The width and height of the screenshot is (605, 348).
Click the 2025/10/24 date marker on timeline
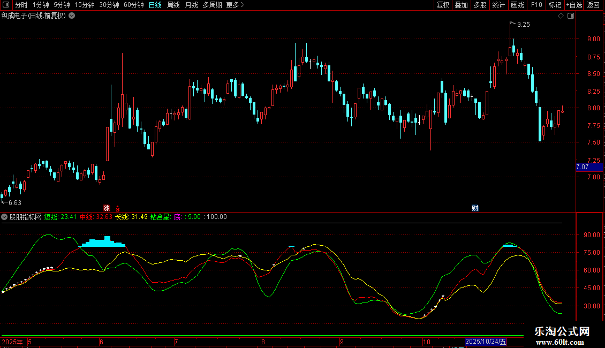pyautogui.click(x=486, y=342)
